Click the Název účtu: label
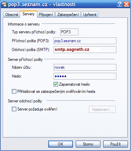The height and width of the screenshot is (151, 131). click(x=22, y=67)
